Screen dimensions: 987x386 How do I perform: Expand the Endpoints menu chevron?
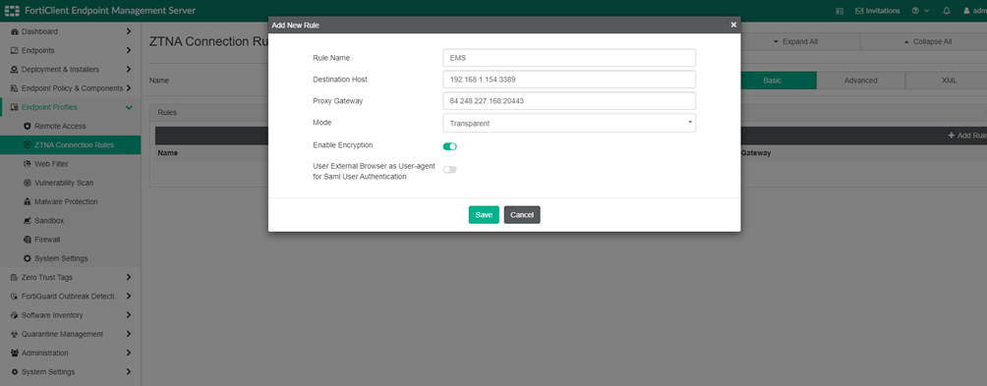(x=129, y=50)
